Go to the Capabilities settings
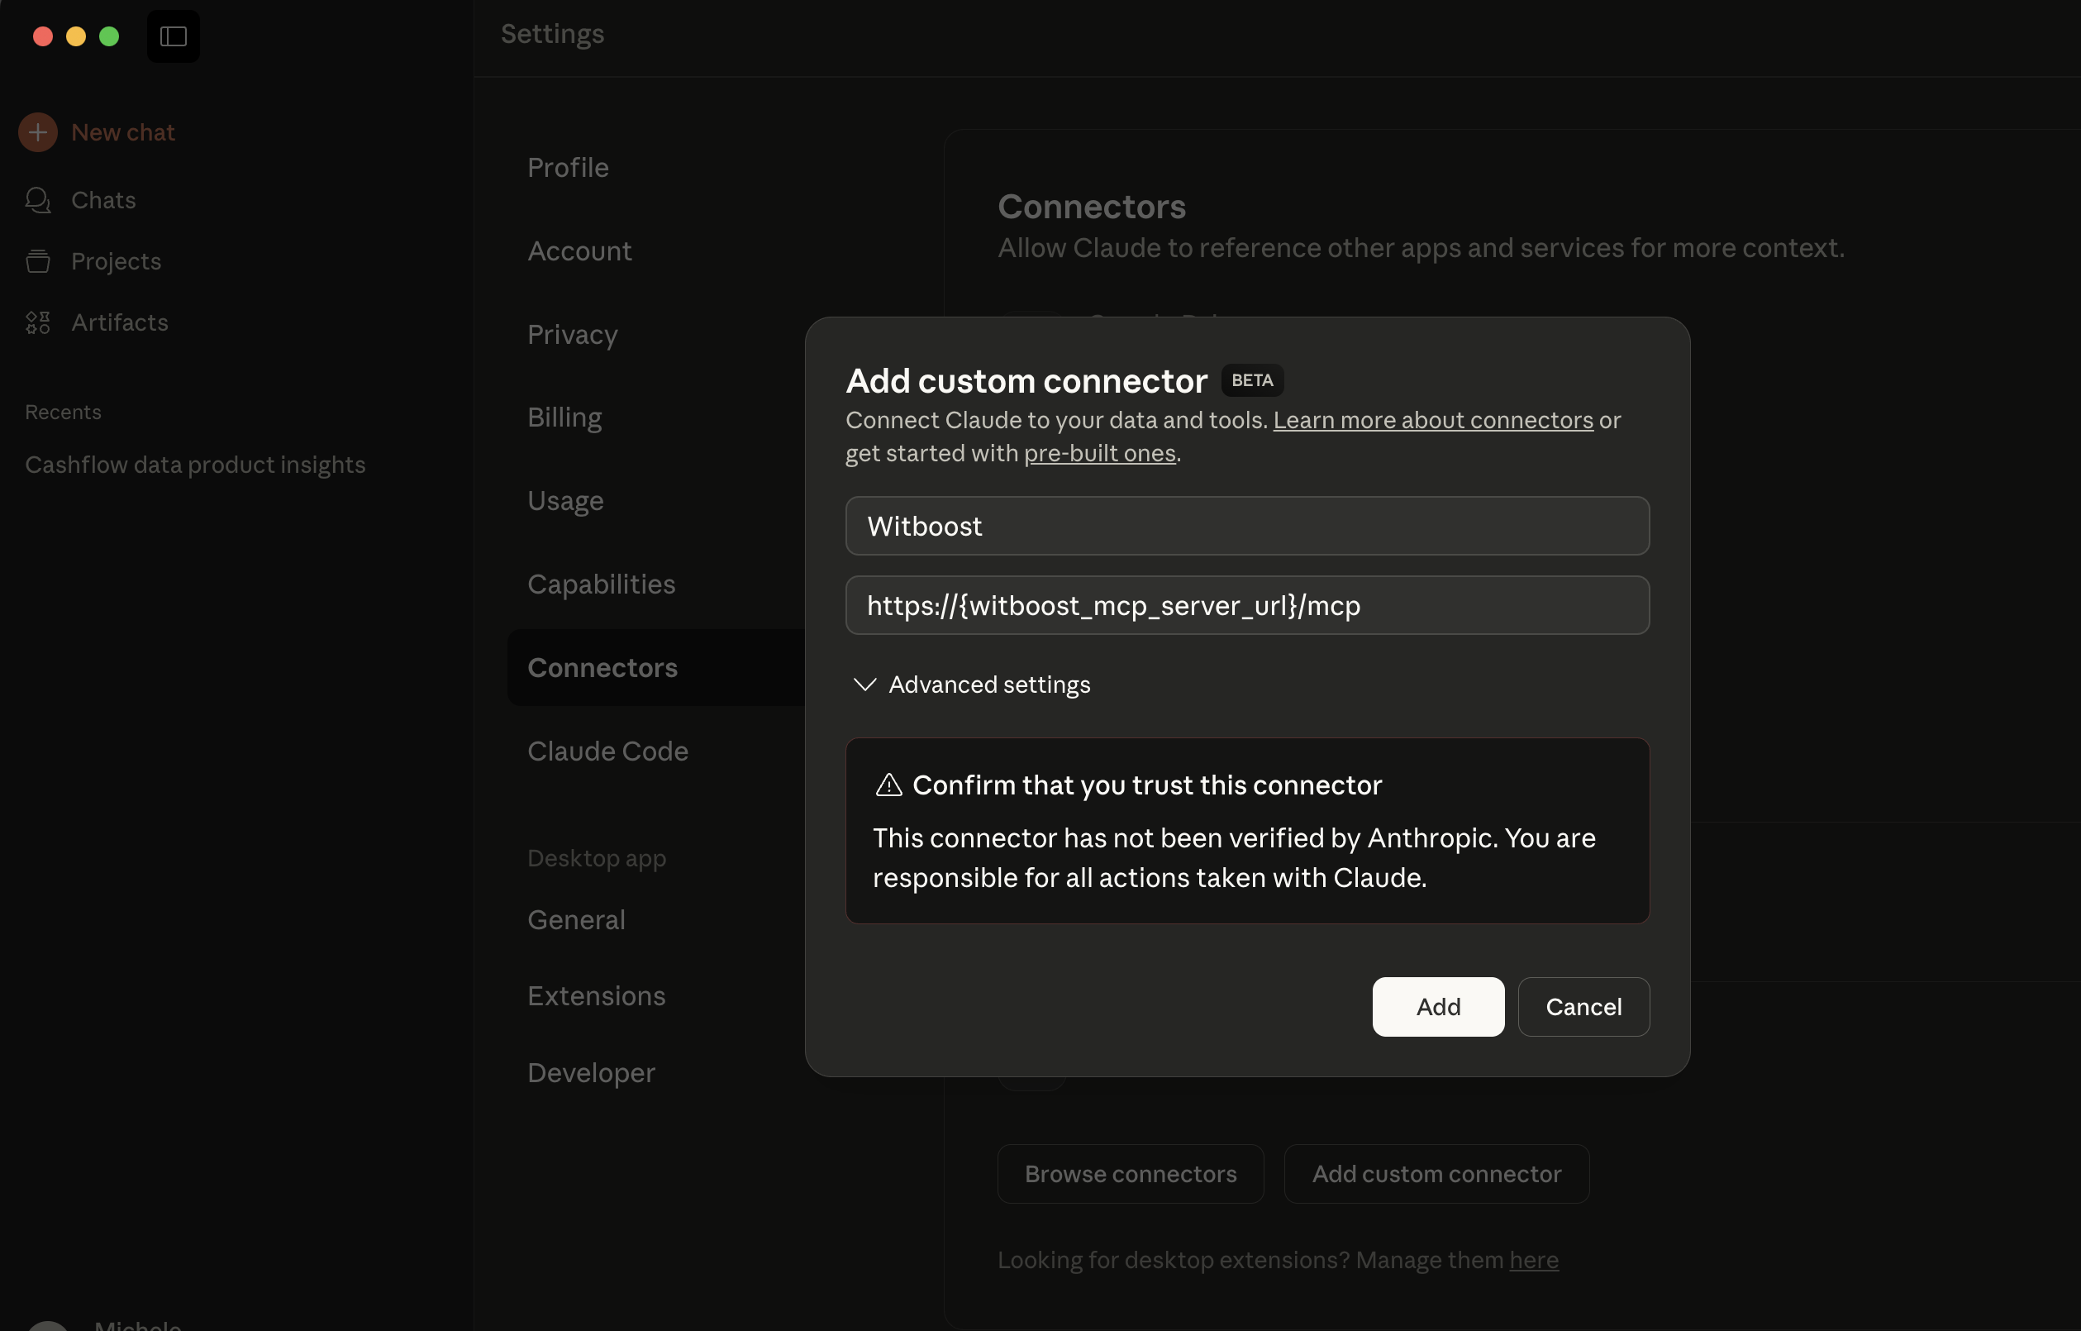This screenshot has width=2081, height=1331. pos(602,584)
